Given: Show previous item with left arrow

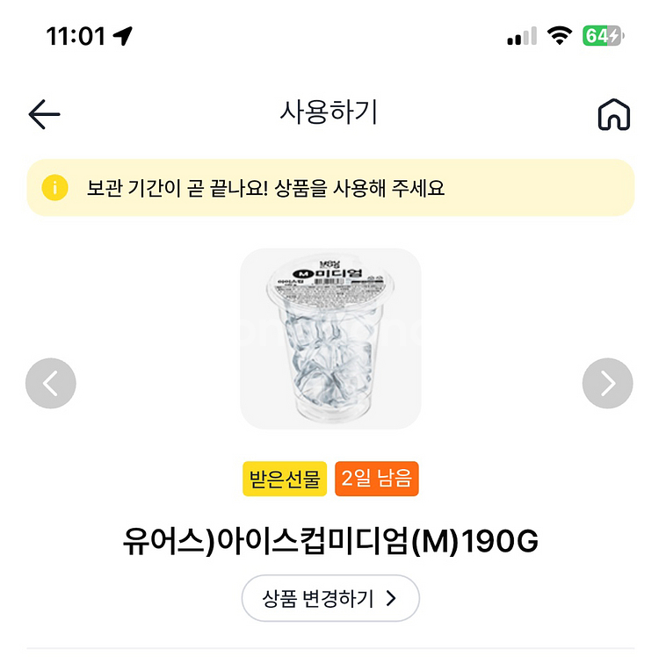Looking at the screenshot, I should 51,383.
